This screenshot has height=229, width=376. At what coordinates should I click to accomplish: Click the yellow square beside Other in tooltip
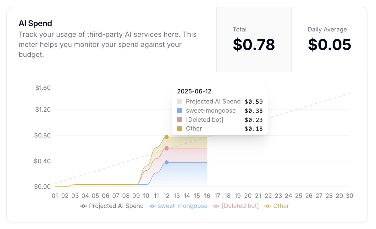pyautogui.click(x=180, y=129)
